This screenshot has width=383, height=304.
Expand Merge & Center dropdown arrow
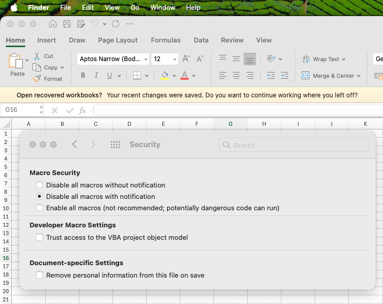click(358, 76)
